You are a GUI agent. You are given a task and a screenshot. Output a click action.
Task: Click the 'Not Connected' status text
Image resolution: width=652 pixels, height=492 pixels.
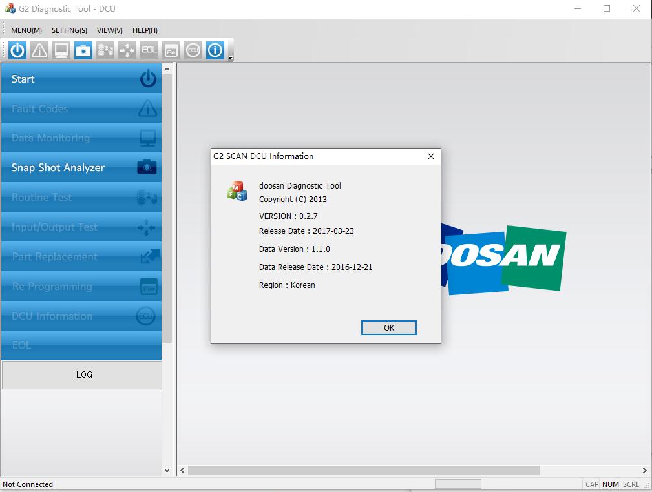[x=28, y=484]
